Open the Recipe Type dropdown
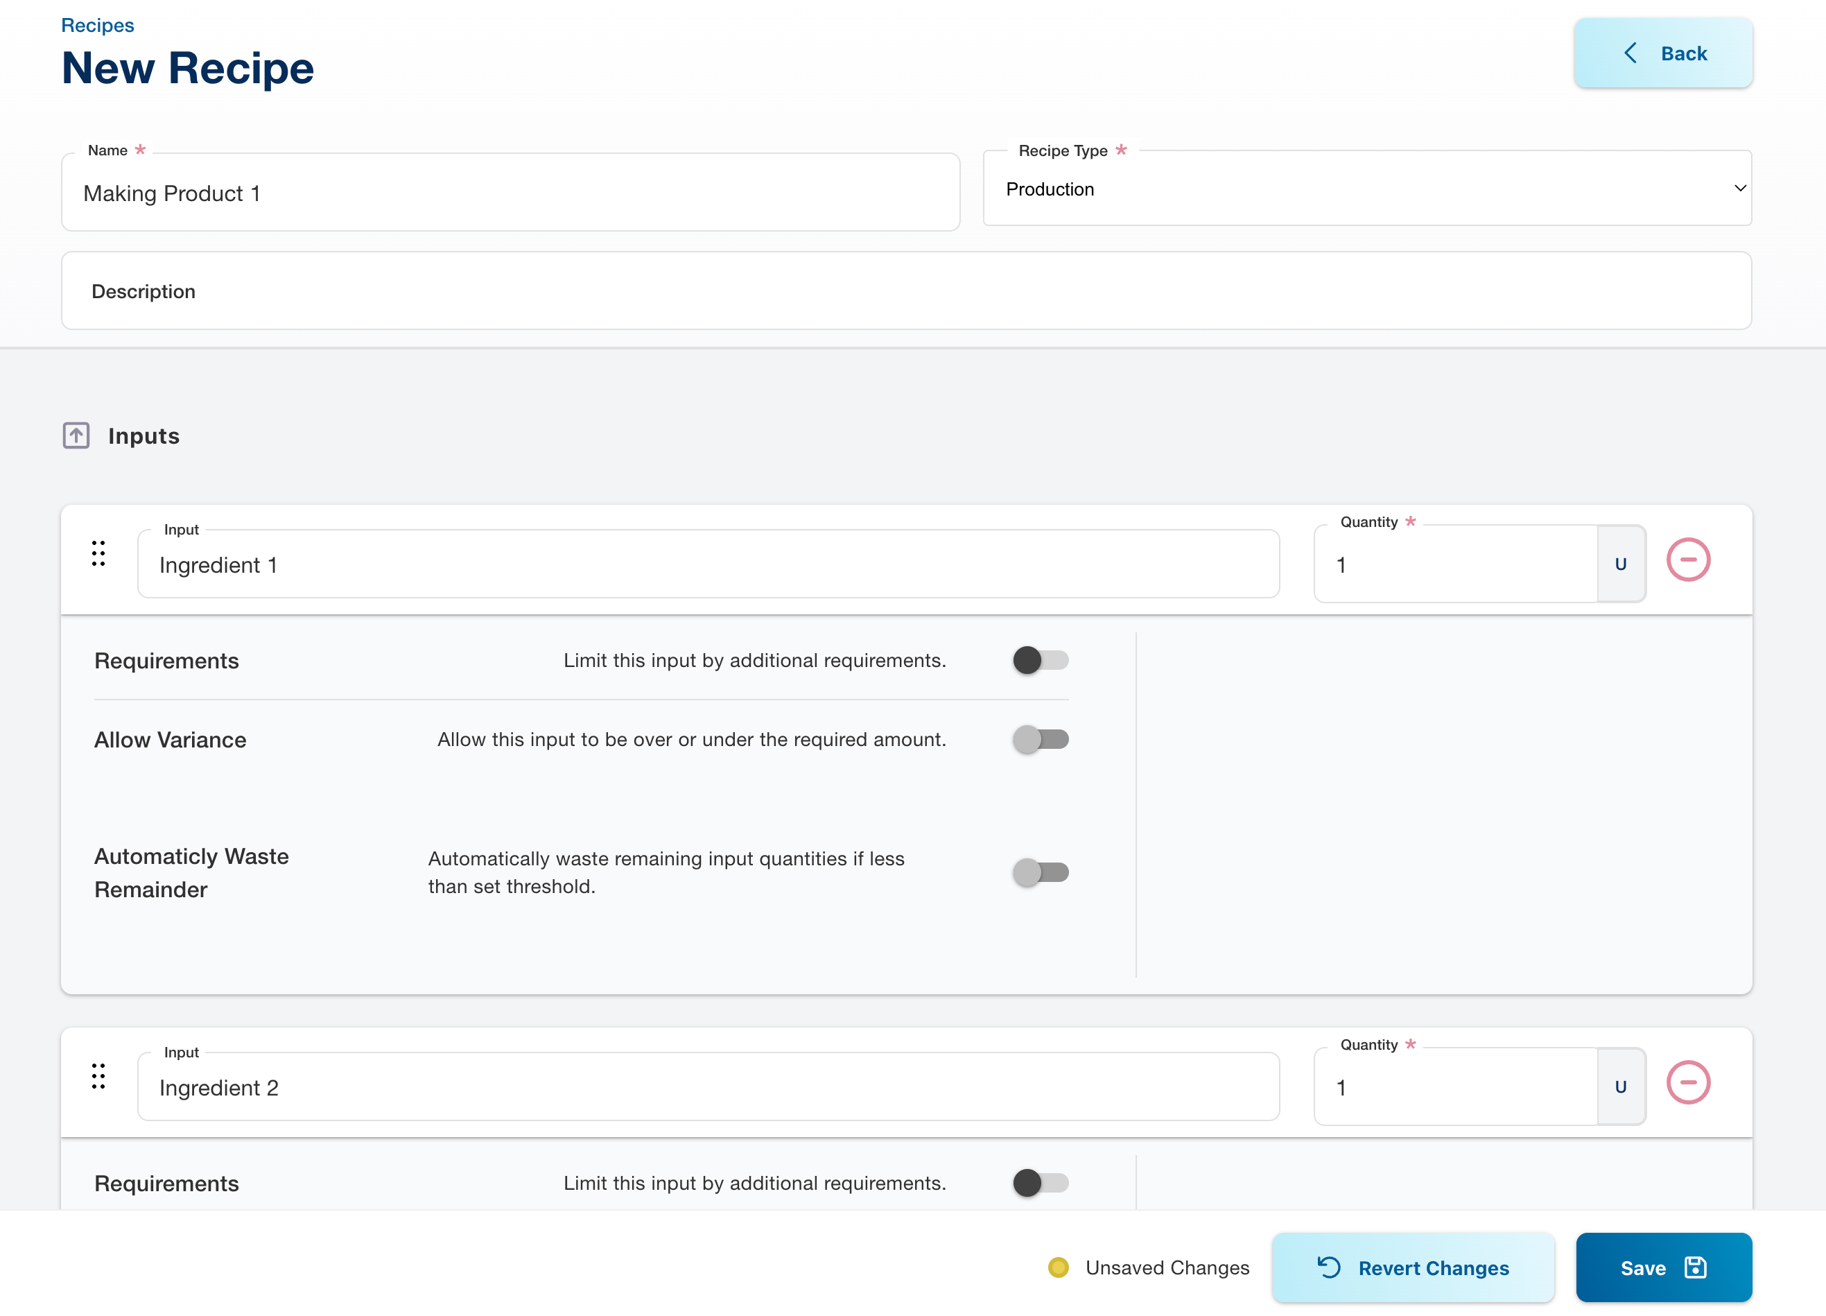This screenshot has width=1826, height=1316. [1367, 189]
